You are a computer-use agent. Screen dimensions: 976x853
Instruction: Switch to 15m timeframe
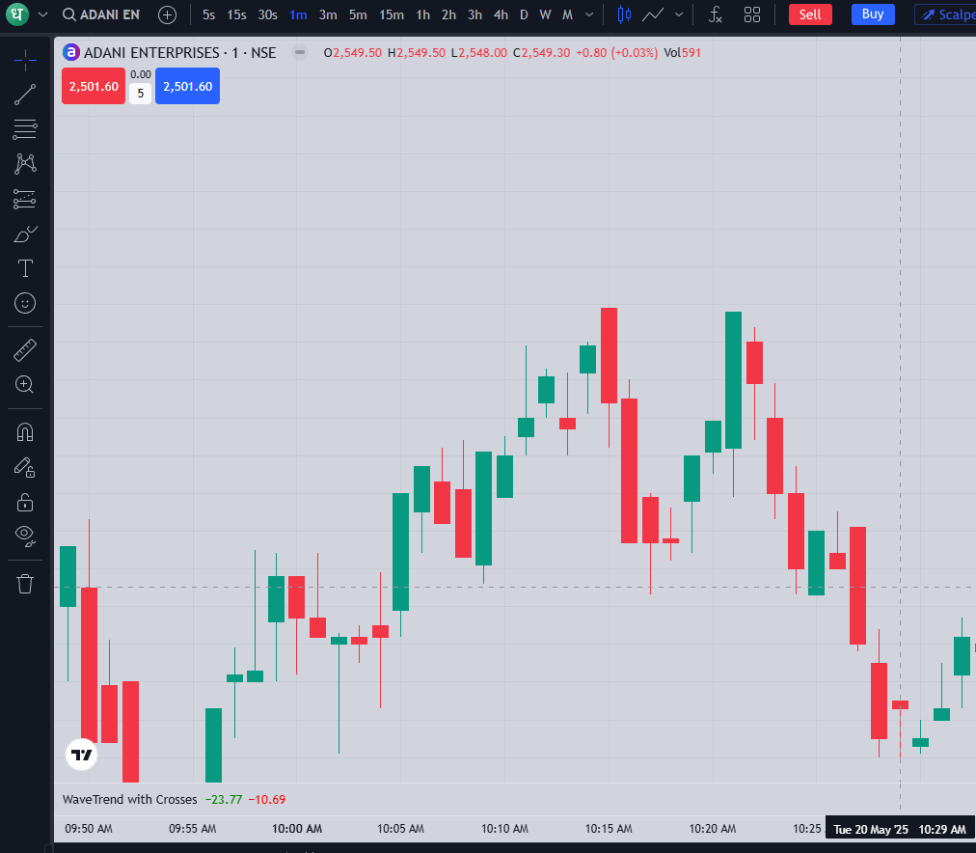point(392,14)
